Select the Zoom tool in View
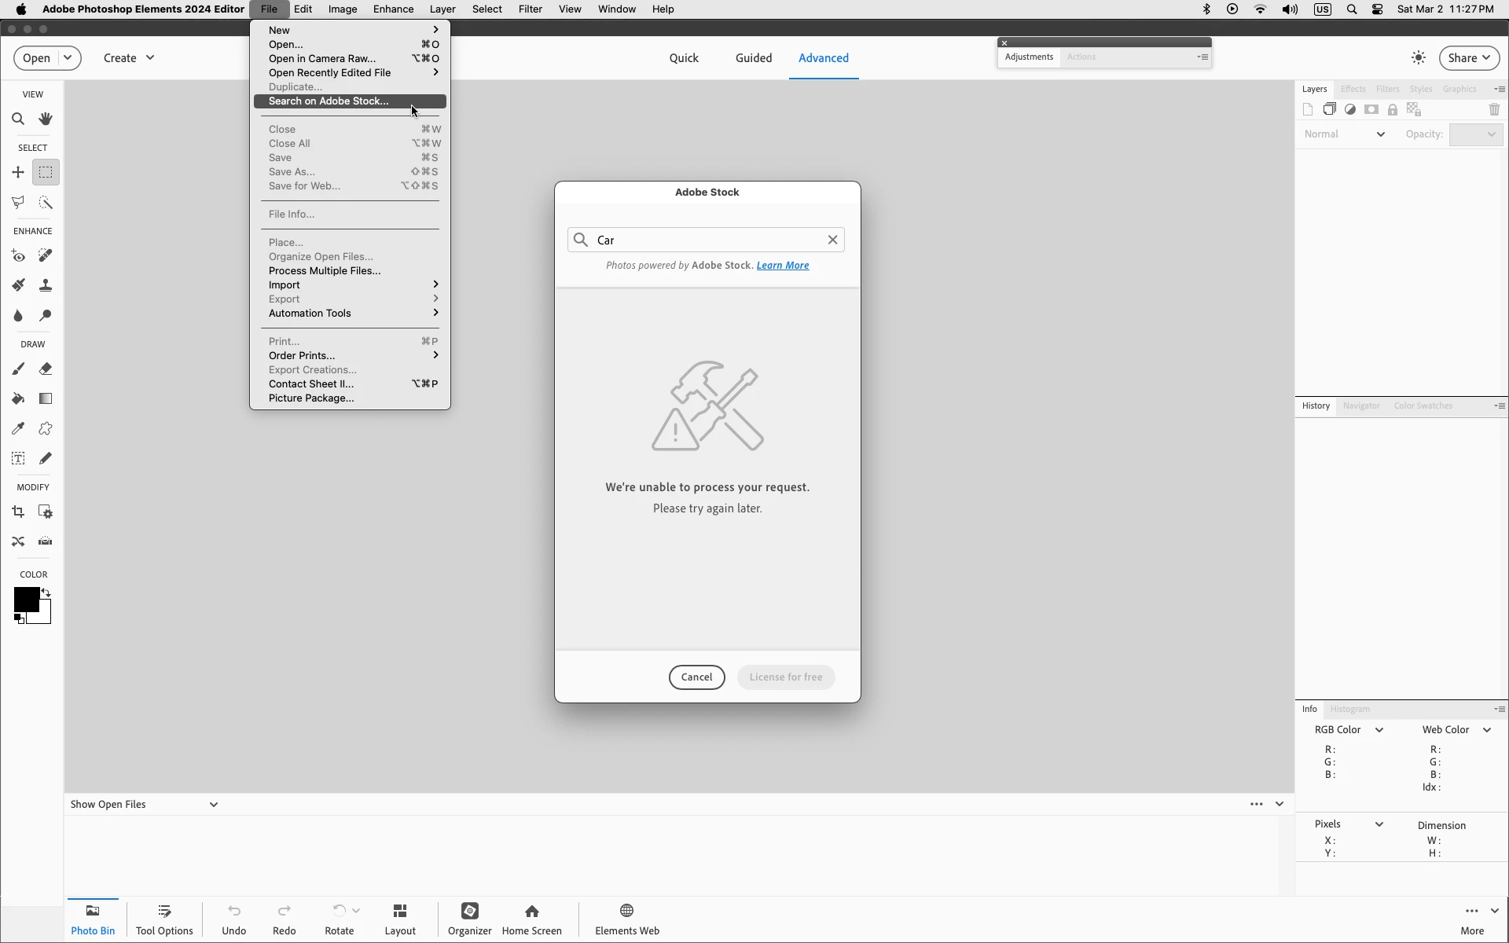Screen dimensions: 1509x943 18,119
